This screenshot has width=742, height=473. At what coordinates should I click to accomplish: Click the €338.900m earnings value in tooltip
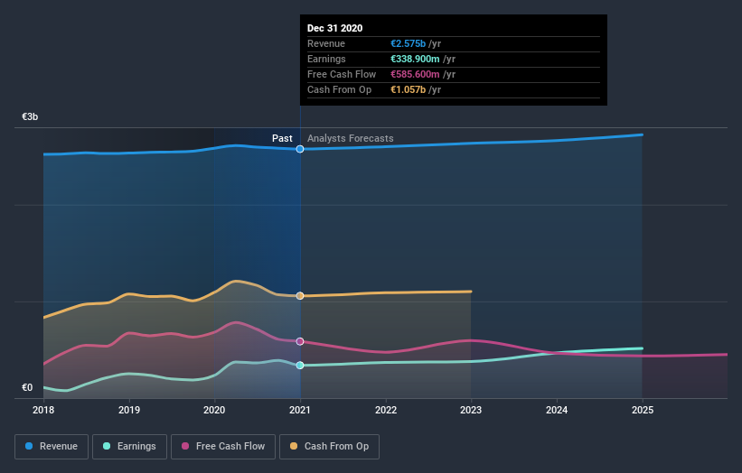(x=415, y=59)
